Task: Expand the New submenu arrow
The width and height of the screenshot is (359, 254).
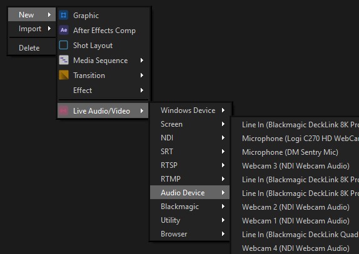Action: pos(49,14)
